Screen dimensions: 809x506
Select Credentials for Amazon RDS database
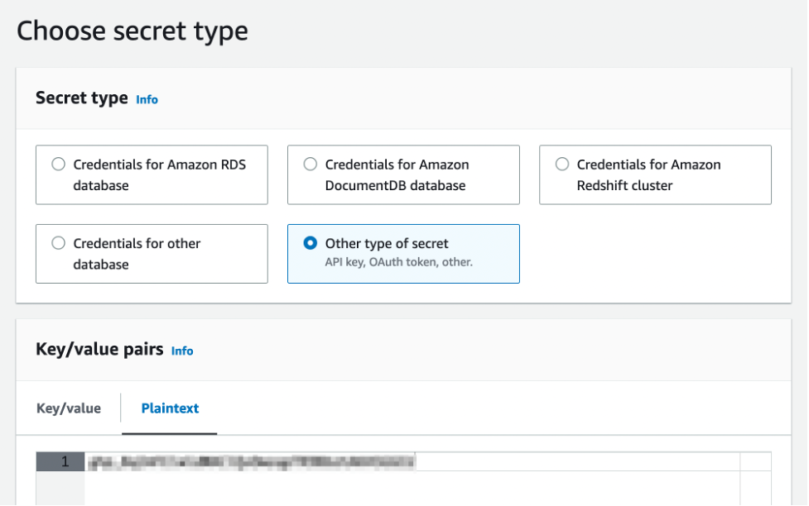(x=58, y=164)
